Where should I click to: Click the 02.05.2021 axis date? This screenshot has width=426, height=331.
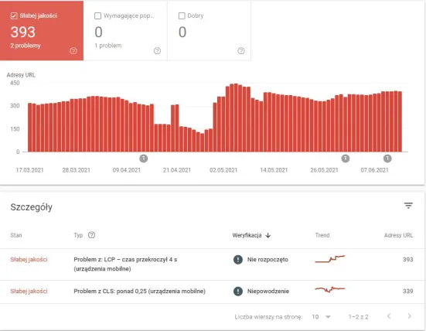point(223,170)
